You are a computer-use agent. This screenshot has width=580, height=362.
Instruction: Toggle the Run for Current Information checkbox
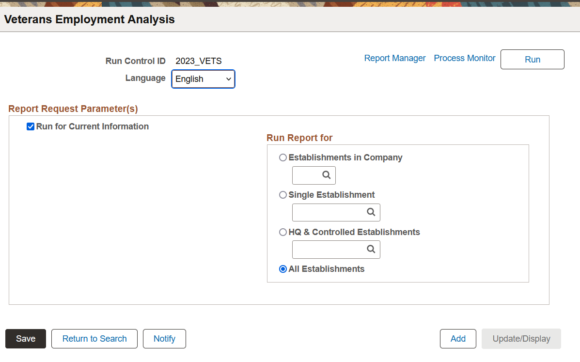coord(31,126)
